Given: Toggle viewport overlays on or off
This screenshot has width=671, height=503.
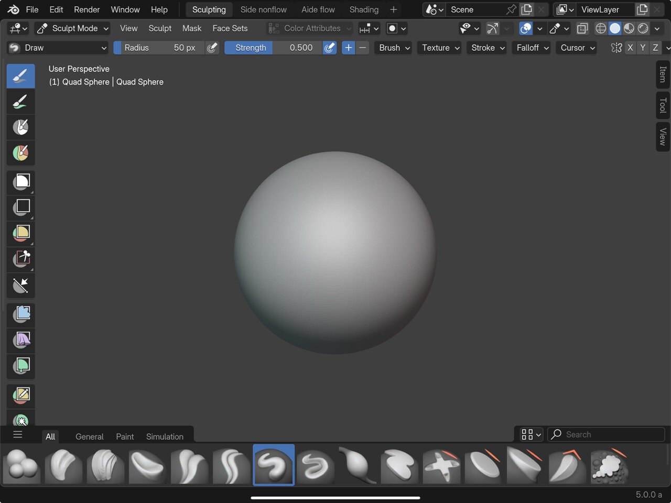Looking at the screenshot, I should tap(526, 28).
